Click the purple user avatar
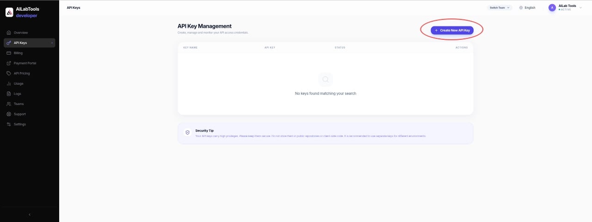 tap(552, 7)
